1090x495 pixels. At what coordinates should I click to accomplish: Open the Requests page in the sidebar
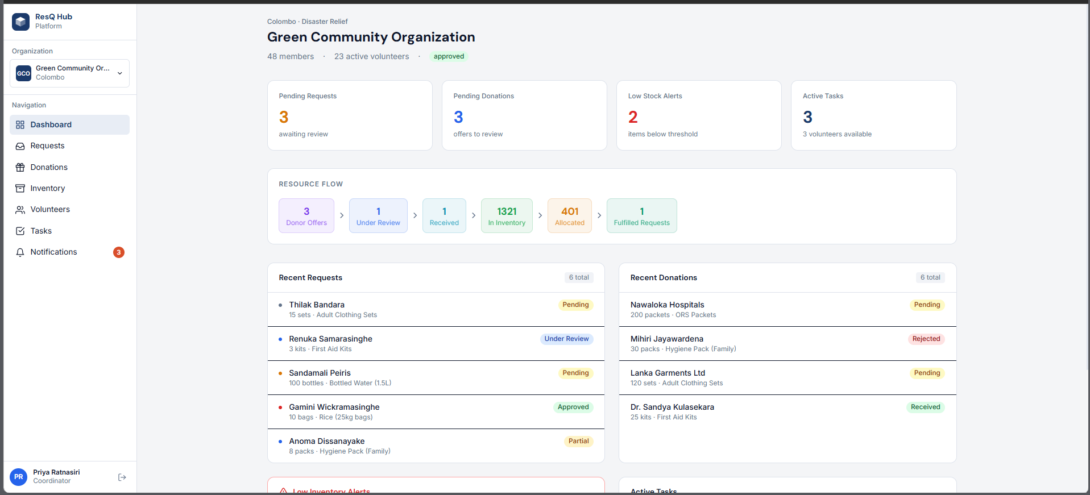[69, 146]
